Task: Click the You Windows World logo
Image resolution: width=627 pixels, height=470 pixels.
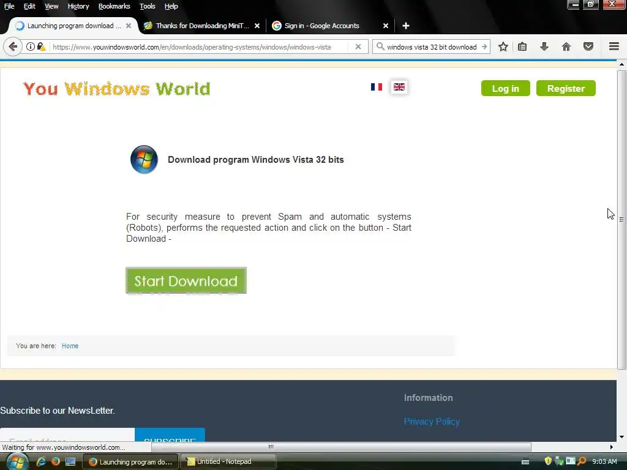Action: (116, 89)
